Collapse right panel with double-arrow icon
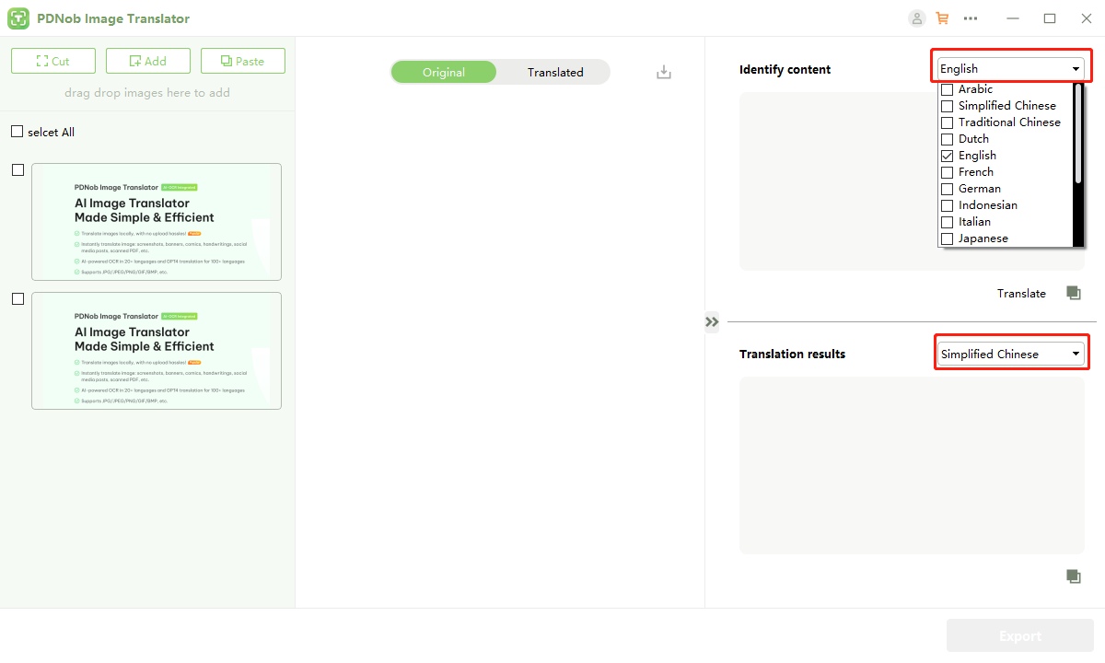 tap(712, 321)
